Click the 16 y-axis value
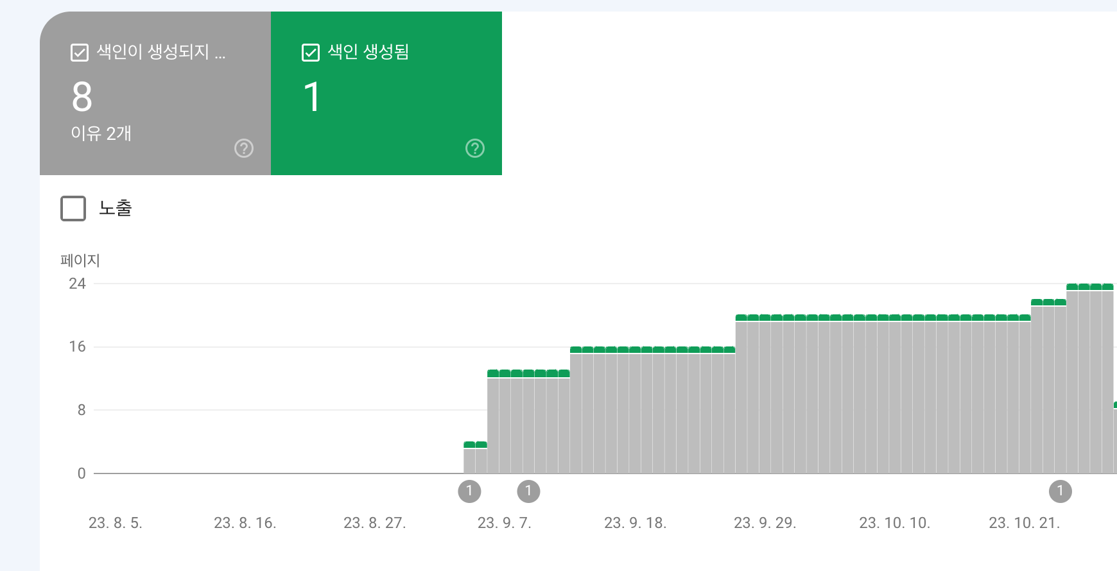 tap(77, 346)
